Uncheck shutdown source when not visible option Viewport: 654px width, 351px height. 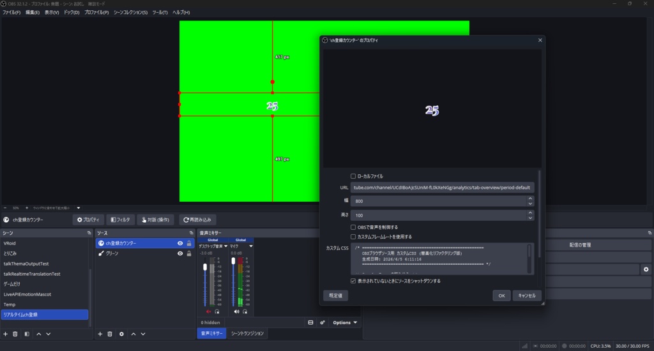353,281
